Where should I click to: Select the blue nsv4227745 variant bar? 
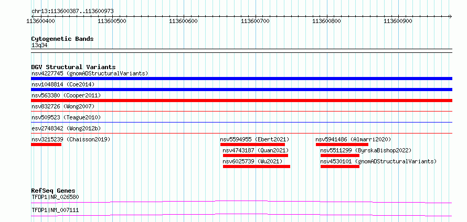coord(241,79)
